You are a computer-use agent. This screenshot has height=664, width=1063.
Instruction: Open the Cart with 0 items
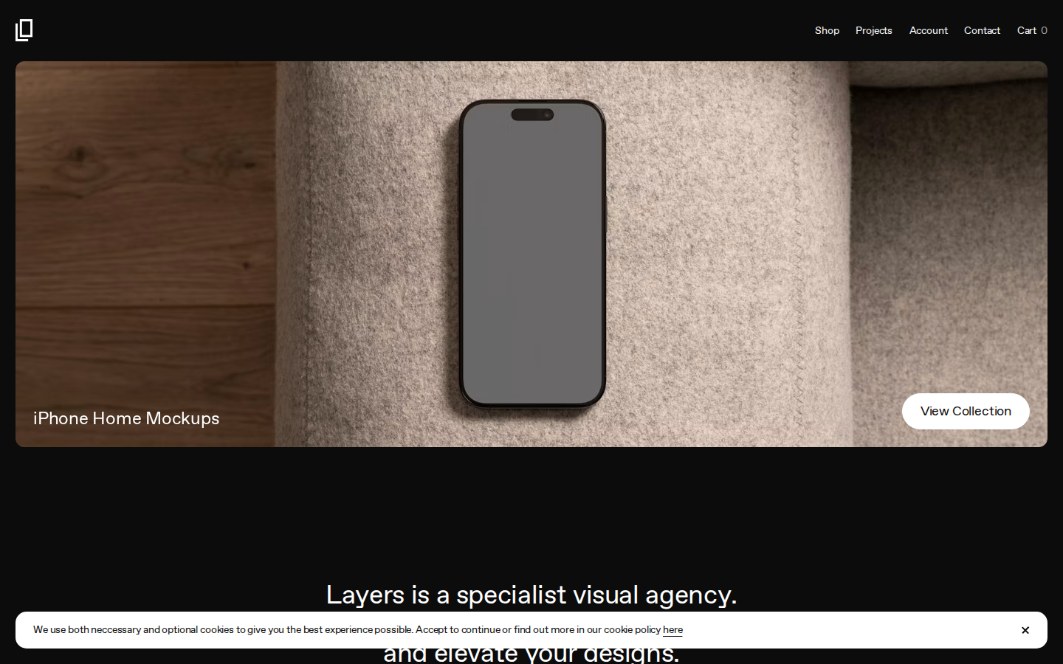coord(1032,30)
